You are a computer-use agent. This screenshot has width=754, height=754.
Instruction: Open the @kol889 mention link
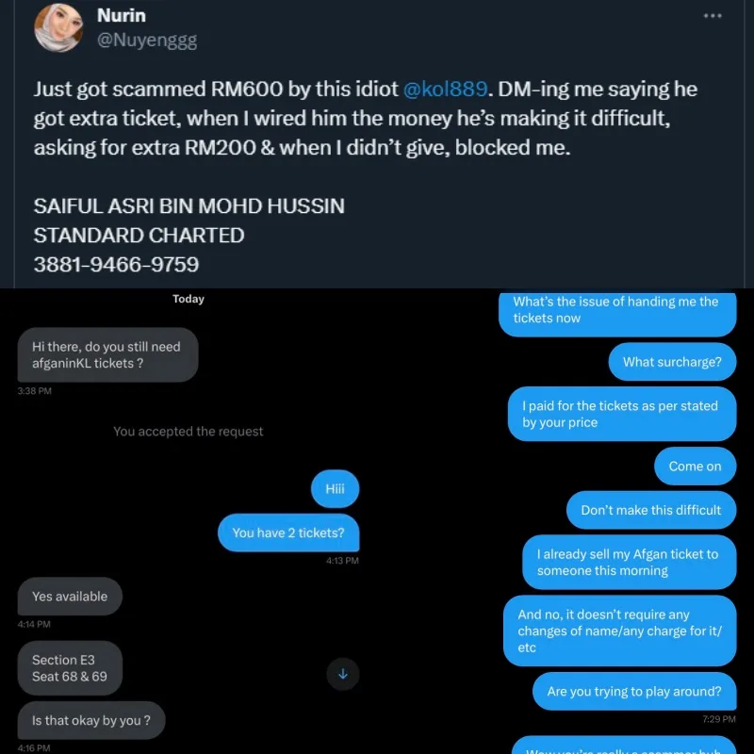pyautogui.click(x=446, y=90)
